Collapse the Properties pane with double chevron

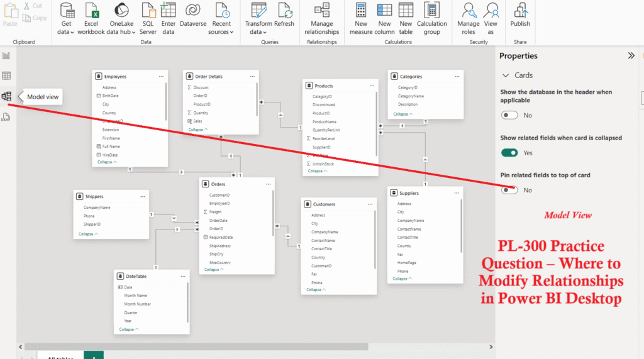tap(631, 56)
